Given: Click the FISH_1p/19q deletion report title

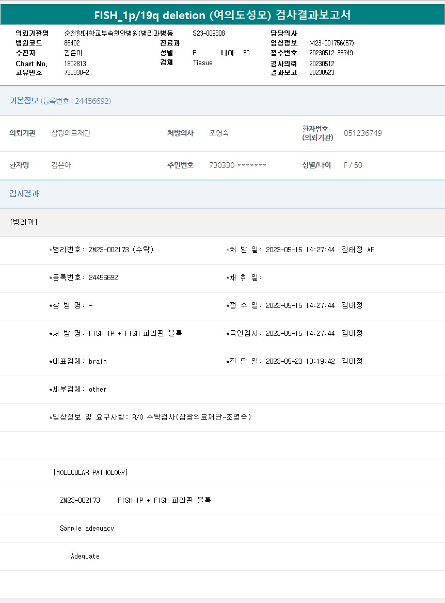Looking at the screenshot, I should [x=222, y=15].
